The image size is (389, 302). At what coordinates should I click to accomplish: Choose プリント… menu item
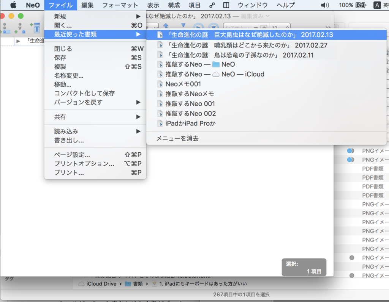pos(95,172)
